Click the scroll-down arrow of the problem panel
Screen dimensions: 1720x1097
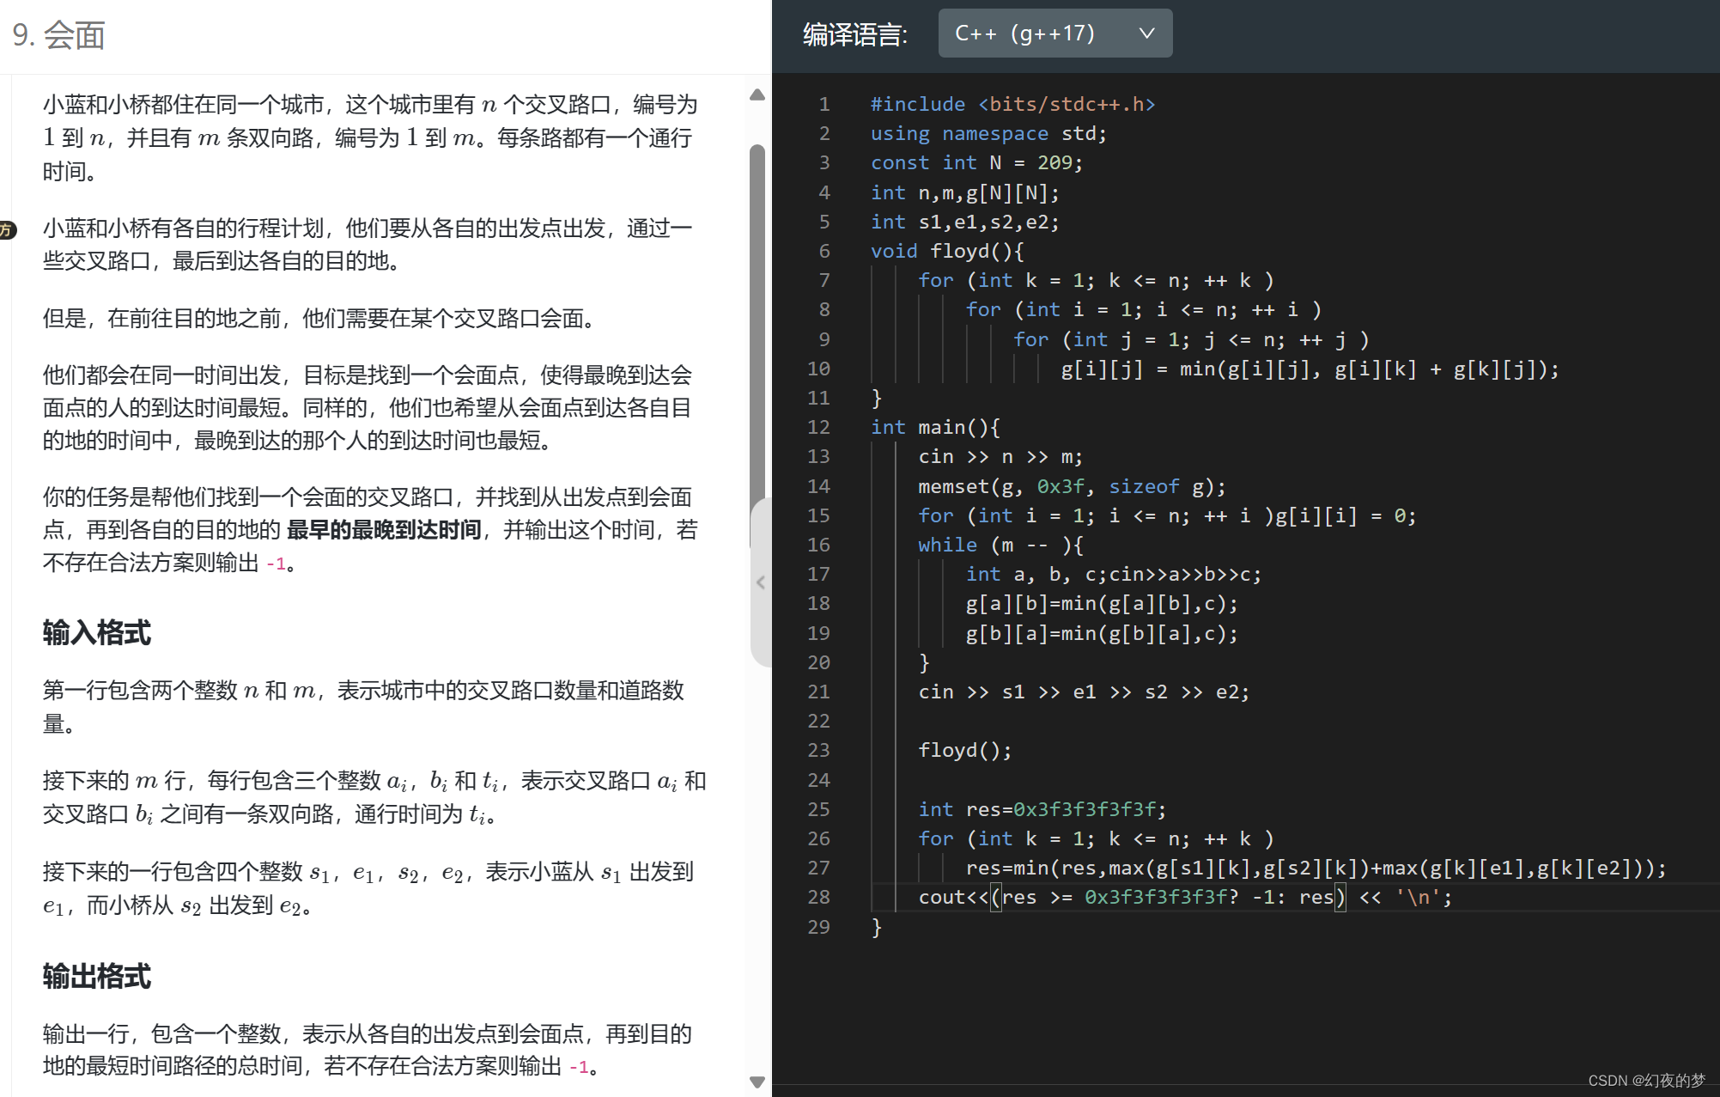click(757, 1082)
